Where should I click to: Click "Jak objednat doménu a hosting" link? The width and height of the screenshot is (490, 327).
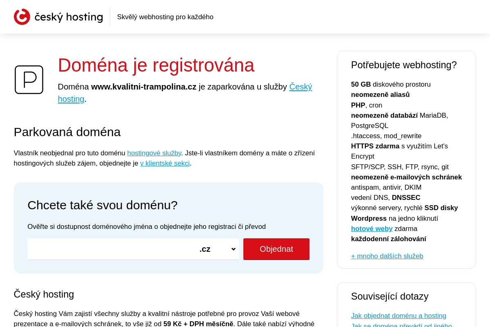pos(399,316)
